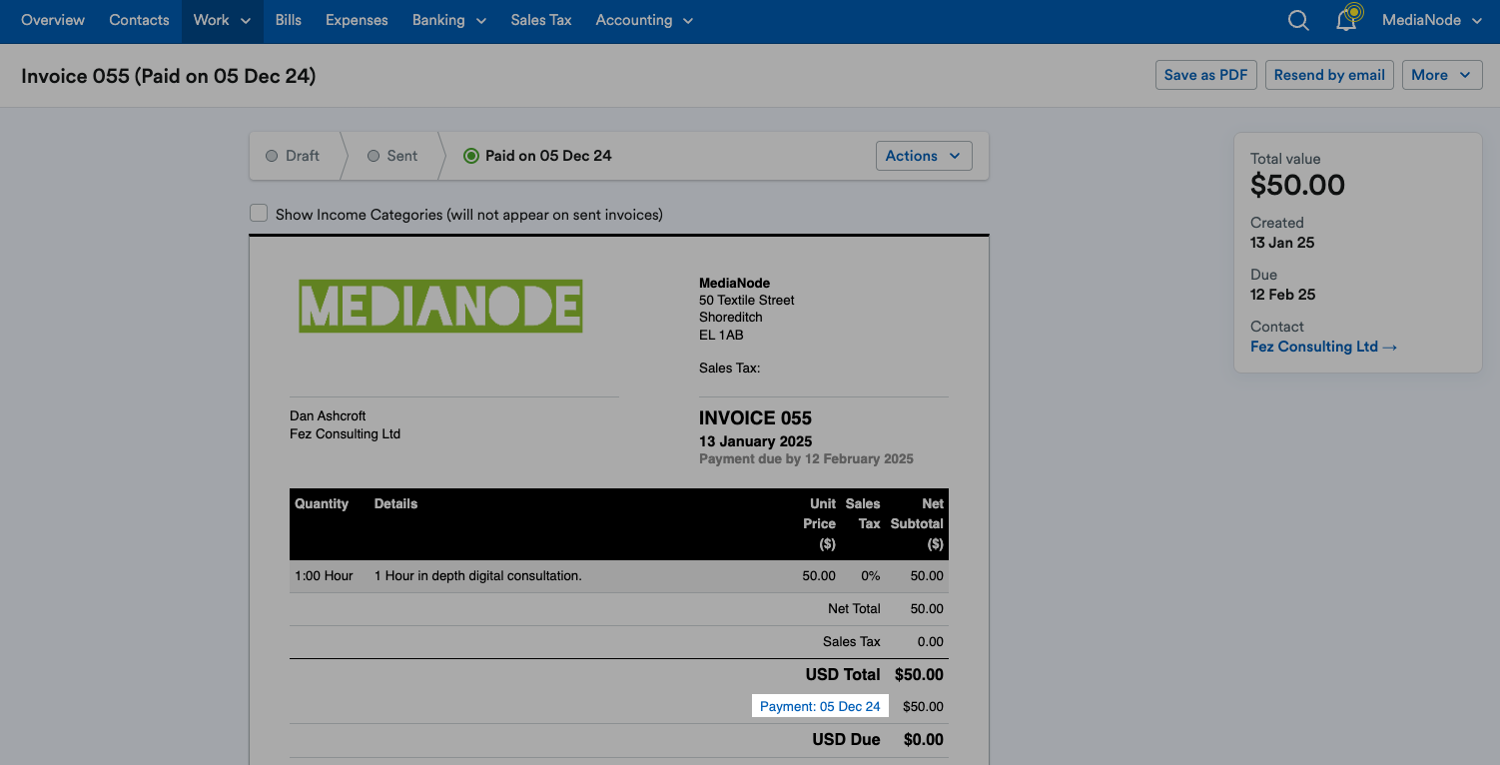This screenshot has height=765, width=1500.
Task: Go to the Contacts tab
Action: 139,20
